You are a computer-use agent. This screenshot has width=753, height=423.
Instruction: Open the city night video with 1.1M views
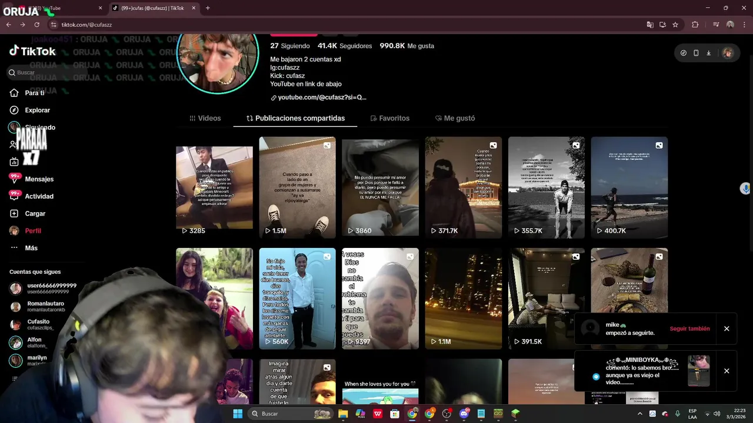click(464, 298)
